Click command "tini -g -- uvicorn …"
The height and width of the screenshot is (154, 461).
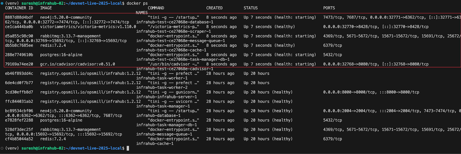point(173,102)
